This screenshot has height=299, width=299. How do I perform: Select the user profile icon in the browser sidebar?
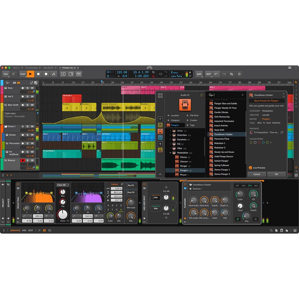click(160, 150)
